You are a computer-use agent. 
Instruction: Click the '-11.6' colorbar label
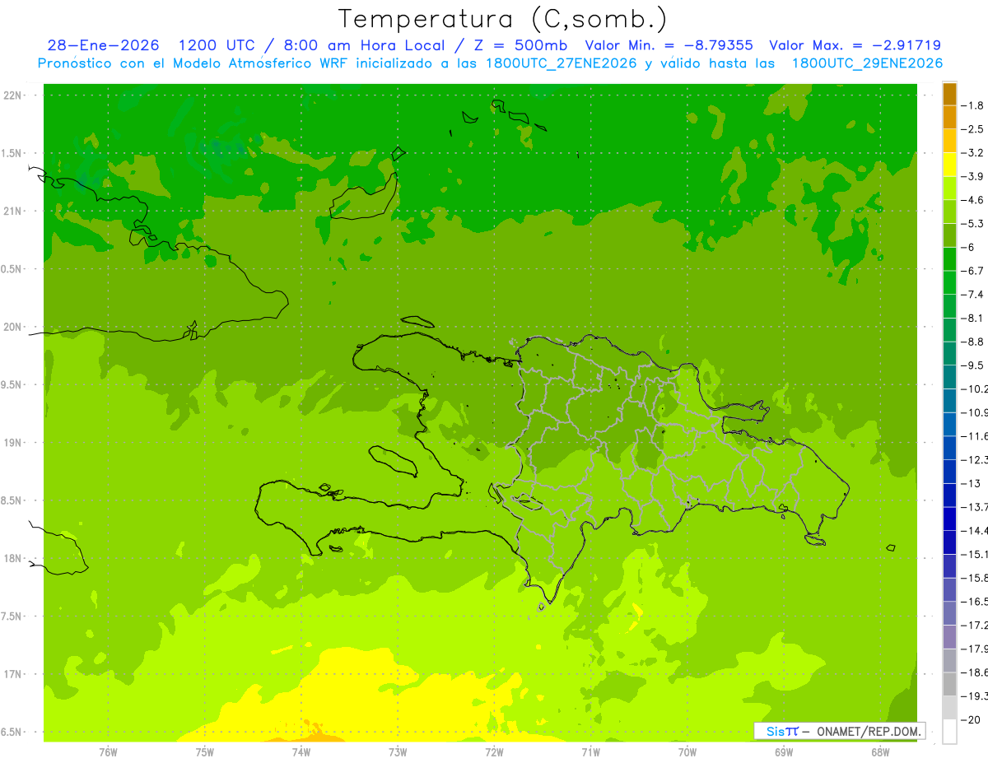[x=975, y=436]
